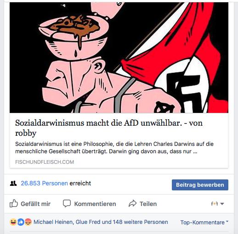238x234 pixels.
Task: Click the angry reaction emoji
Action: coord(28,222)
